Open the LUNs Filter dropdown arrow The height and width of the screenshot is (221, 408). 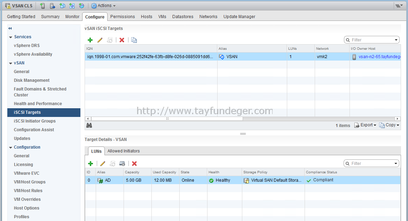pos(396,164)
